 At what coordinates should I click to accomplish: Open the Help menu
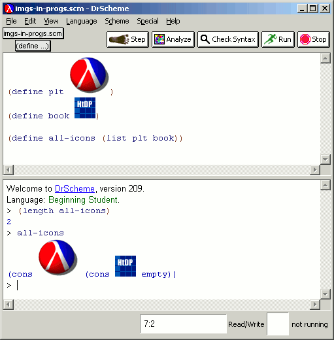coord(173,21)
